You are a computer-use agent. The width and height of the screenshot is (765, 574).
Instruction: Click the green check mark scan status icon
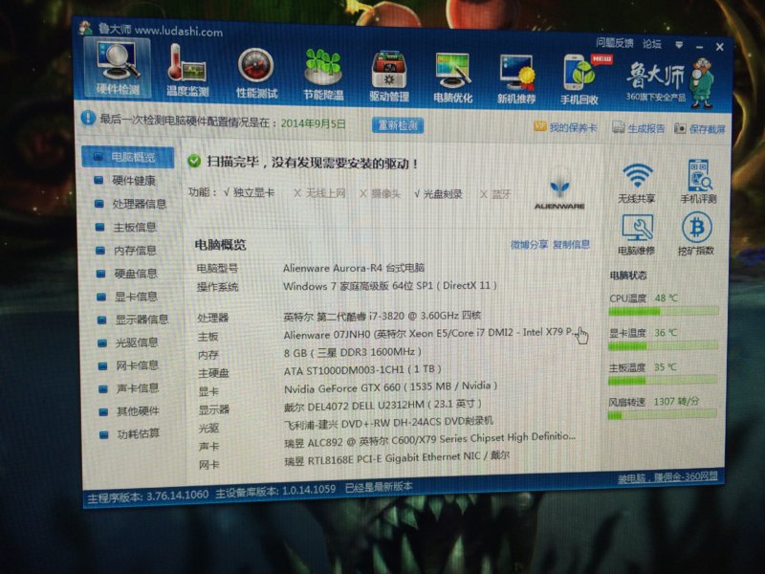(x=194, y=161)
